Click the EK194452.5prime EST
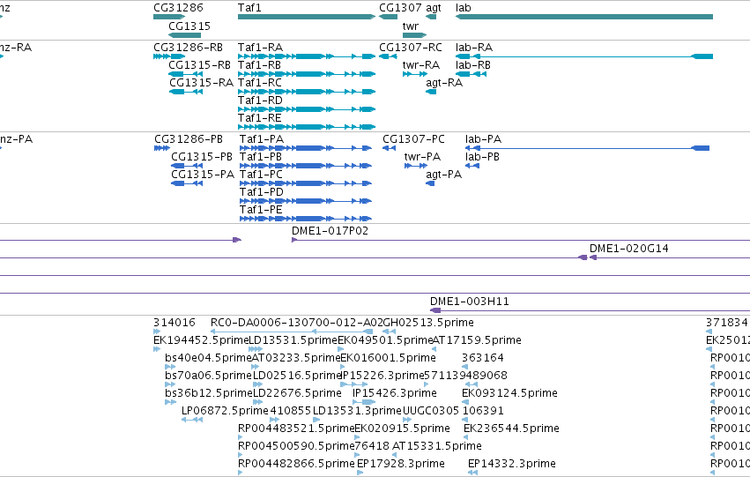The width and height of the screenshot is (750, 477). (157, 349)
